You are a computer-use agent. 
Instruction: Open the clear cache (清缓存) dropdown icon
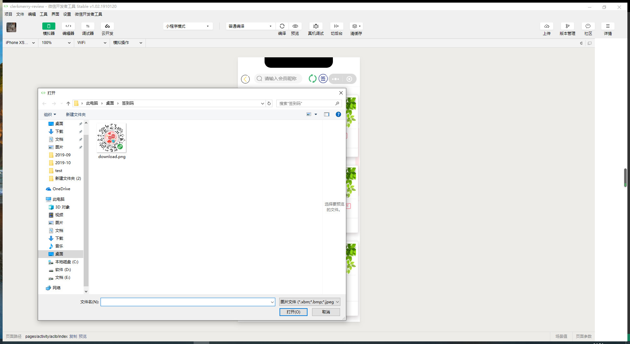click(356, 26)
